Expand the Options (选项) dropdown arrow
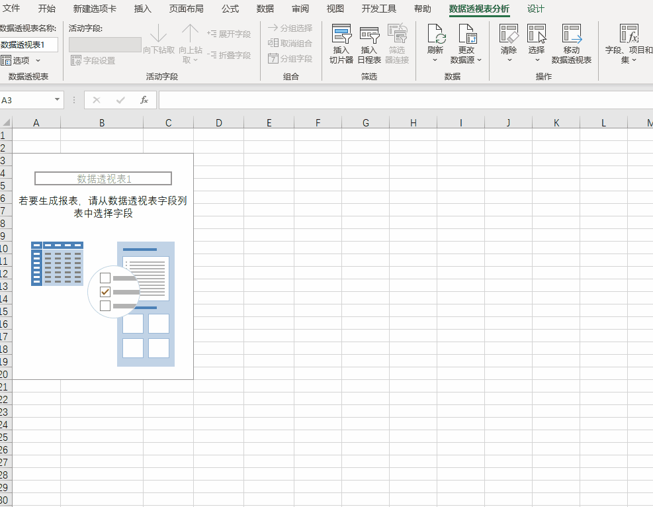653x507 pixels. point(38,60)
